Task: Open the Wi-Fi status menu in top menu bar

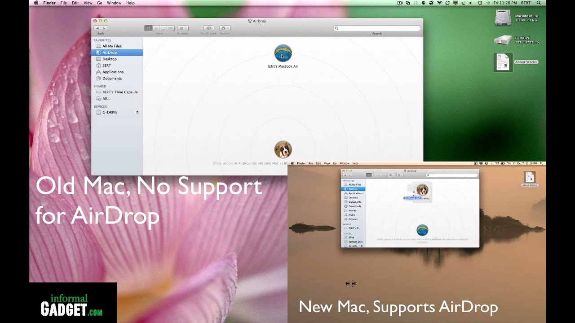Action: [439, 3]
